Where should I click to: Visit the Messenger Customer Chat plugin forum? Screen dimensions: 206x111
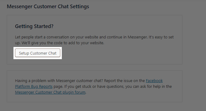[x=50, y=92]
